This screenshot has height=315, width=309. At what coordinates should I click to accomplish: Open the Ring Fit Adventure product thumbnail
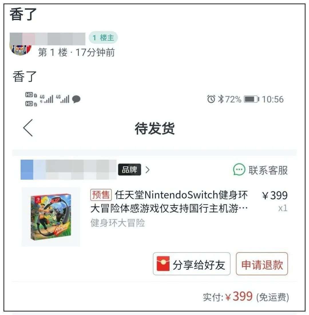51,217
